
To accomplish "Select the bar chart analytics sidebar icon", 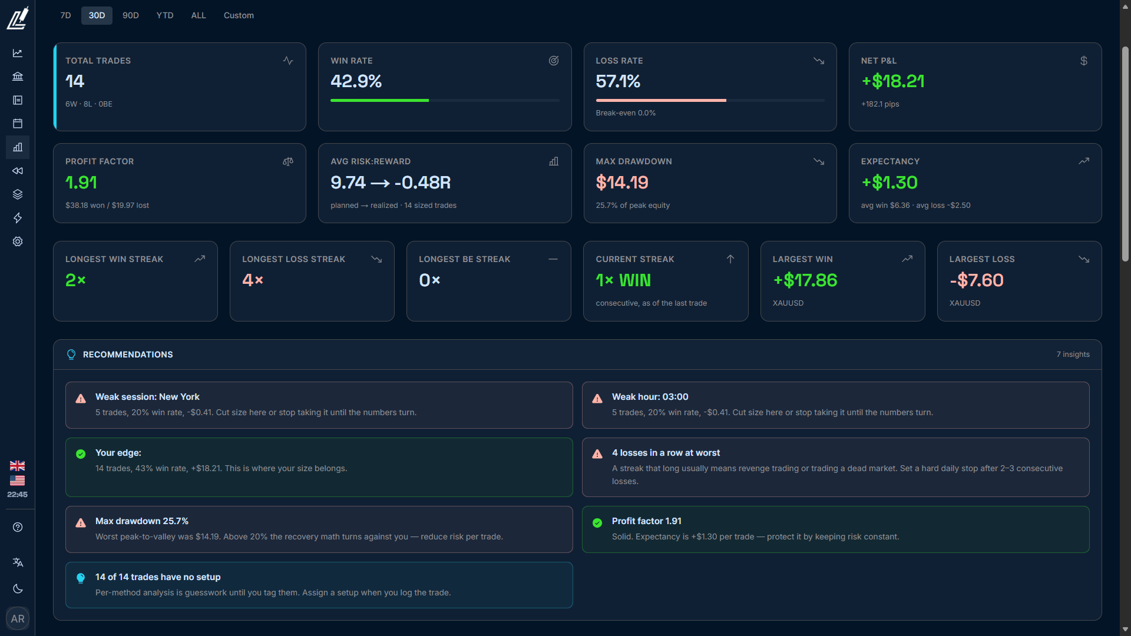I will (x=18, y=147).
